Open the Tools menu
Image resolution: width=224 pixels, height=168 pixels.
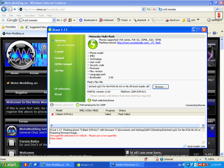coord(41,15)
